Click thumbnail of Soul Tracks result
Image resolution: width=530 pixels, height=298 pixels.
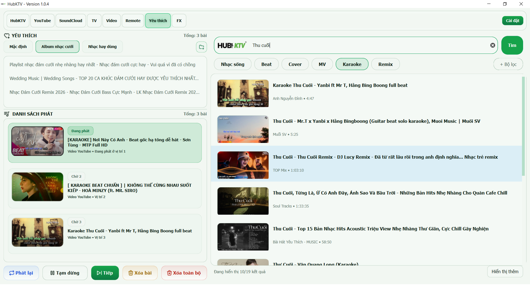243,201
